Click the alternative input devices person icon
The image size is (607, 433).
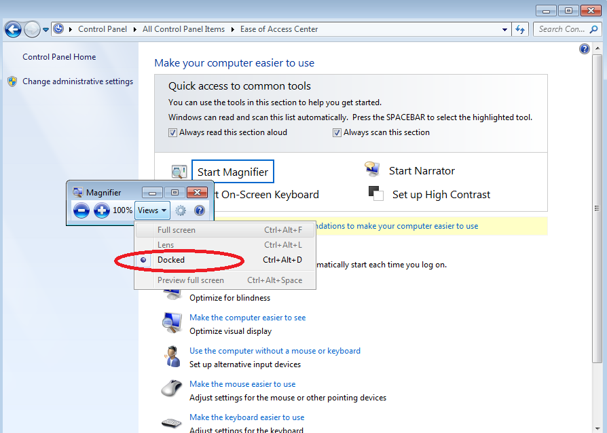pyautogui.click(x=172, y=356)
